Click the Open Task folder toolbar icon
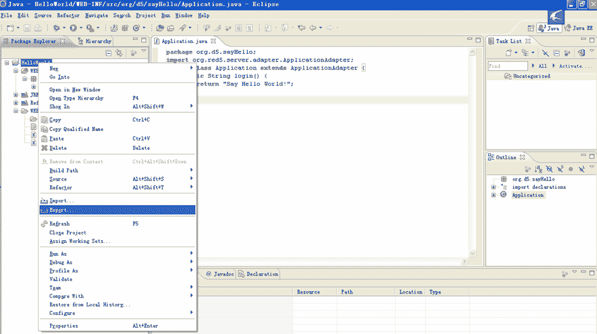Screen dimensions: 597x334 coord(171,28)
